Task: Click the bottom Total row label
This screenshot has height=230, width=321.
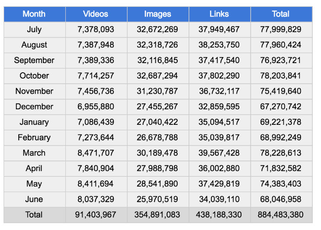Action: (34, 214)
